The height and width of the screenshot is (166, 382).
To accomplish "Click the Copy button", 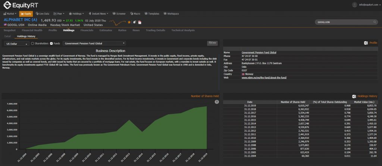I will pyautogui.click(x=212, y=43).
